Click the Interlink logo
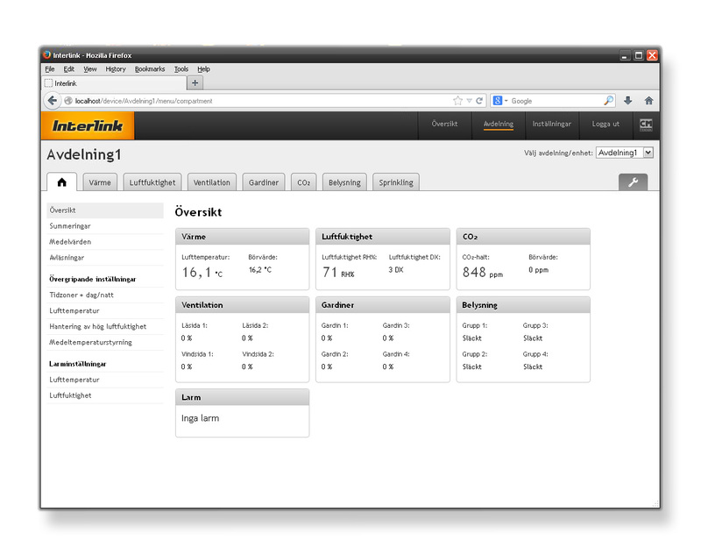701x555 pixels. [88, 125]
